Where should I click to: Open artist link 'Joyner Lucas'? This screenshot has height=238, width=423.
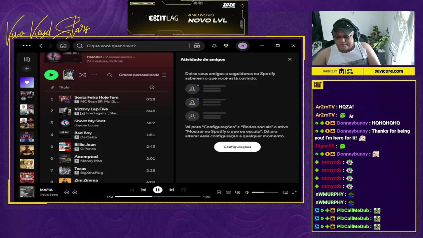(87, 125)
